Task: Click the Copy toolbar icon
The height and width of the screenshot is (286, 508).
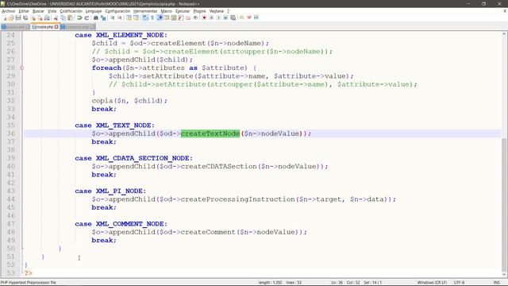Action: pyautogui.click(x=63, y=17)
